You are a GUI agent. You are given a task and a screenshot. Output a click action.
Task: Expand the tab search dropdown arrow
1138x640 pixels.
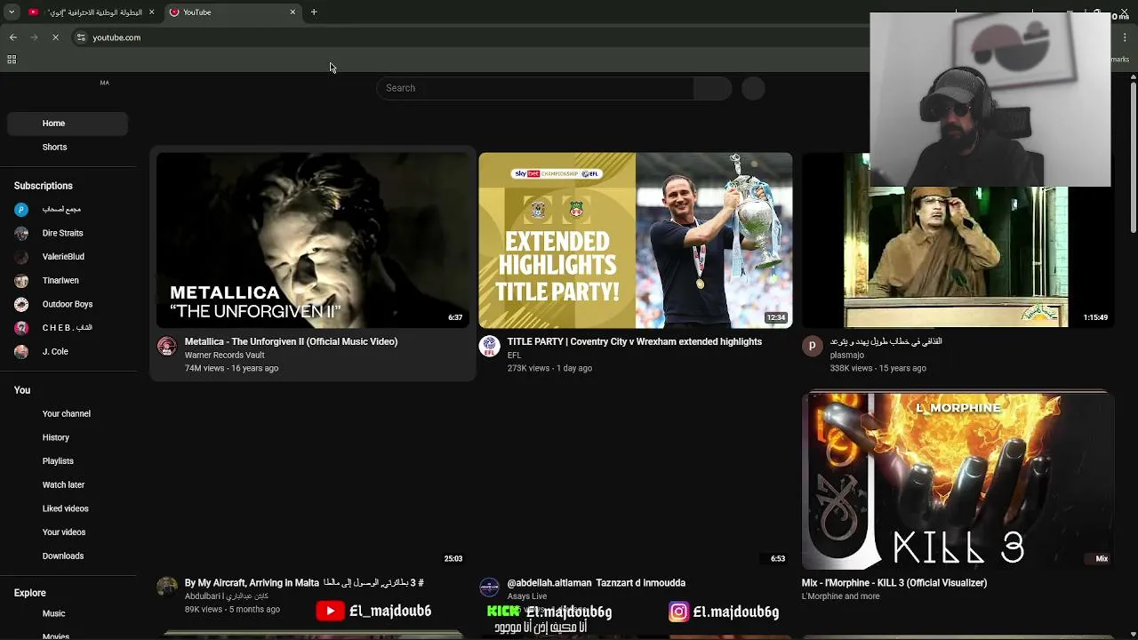coord(12,12)
